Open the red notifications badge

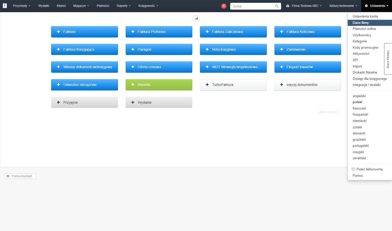click(224, 6)
